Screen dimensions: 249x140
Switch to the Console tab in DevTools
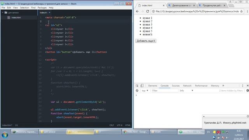(164, 86)
